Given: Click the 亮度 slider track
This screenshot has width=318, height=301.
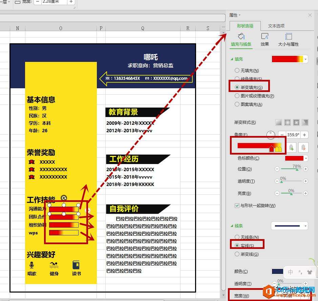Looking at the screenshot, I should click(292, 193).
